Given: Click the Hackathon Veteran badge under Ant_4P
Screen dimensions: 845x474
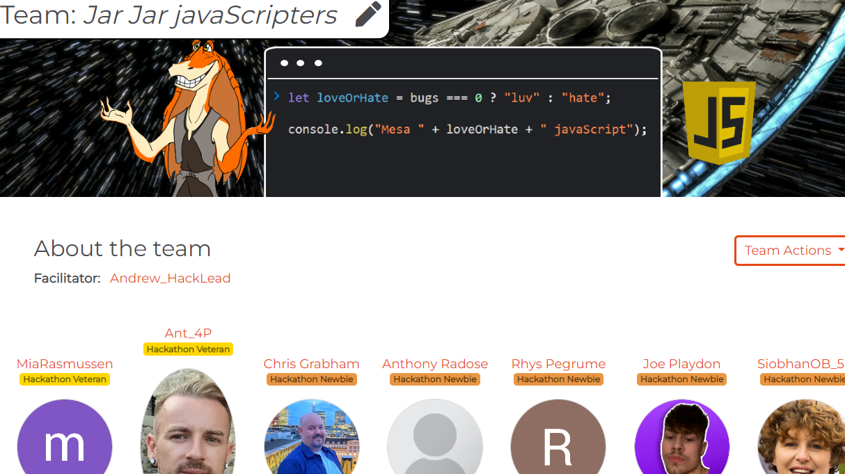Looking at the screenshot, I should pyautogui.click(x=188, y=349).
